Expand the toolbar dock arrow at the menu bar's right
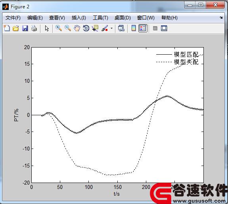Screen dimensions: 228x204 (x=221, y=17)
